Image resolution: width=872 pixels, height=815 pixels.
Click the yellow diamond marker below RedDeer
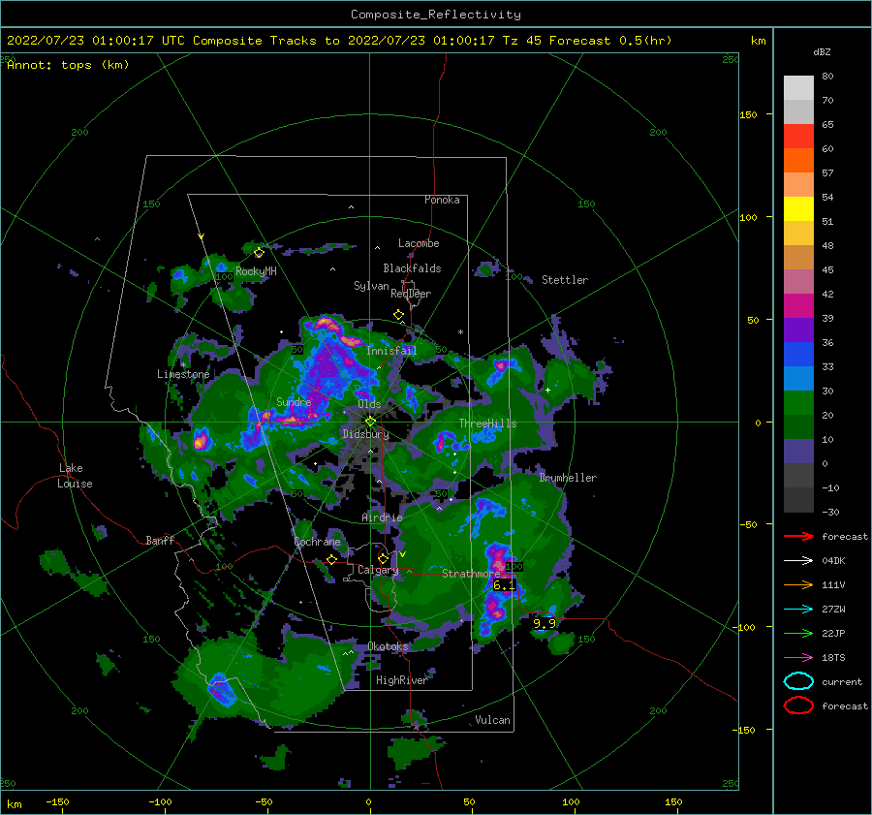398,315
